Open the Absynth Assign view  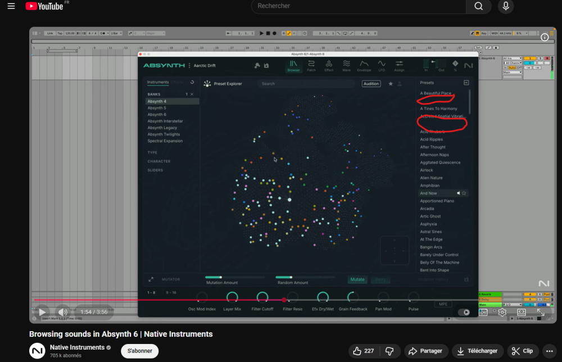(399, 66)
